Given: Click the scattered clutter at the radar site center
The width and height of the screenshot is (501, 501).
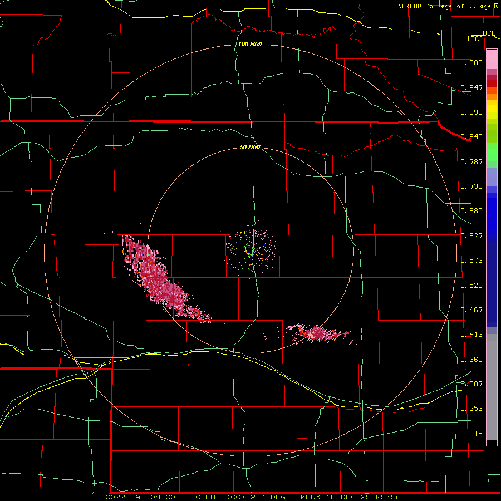Looking at the screenshot, I should click(252, 251).
